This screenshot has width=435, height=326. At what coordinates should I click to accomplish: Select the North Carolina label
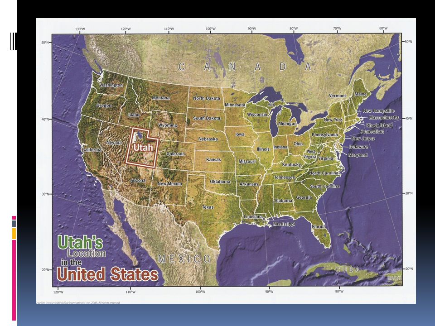(324, 173)
